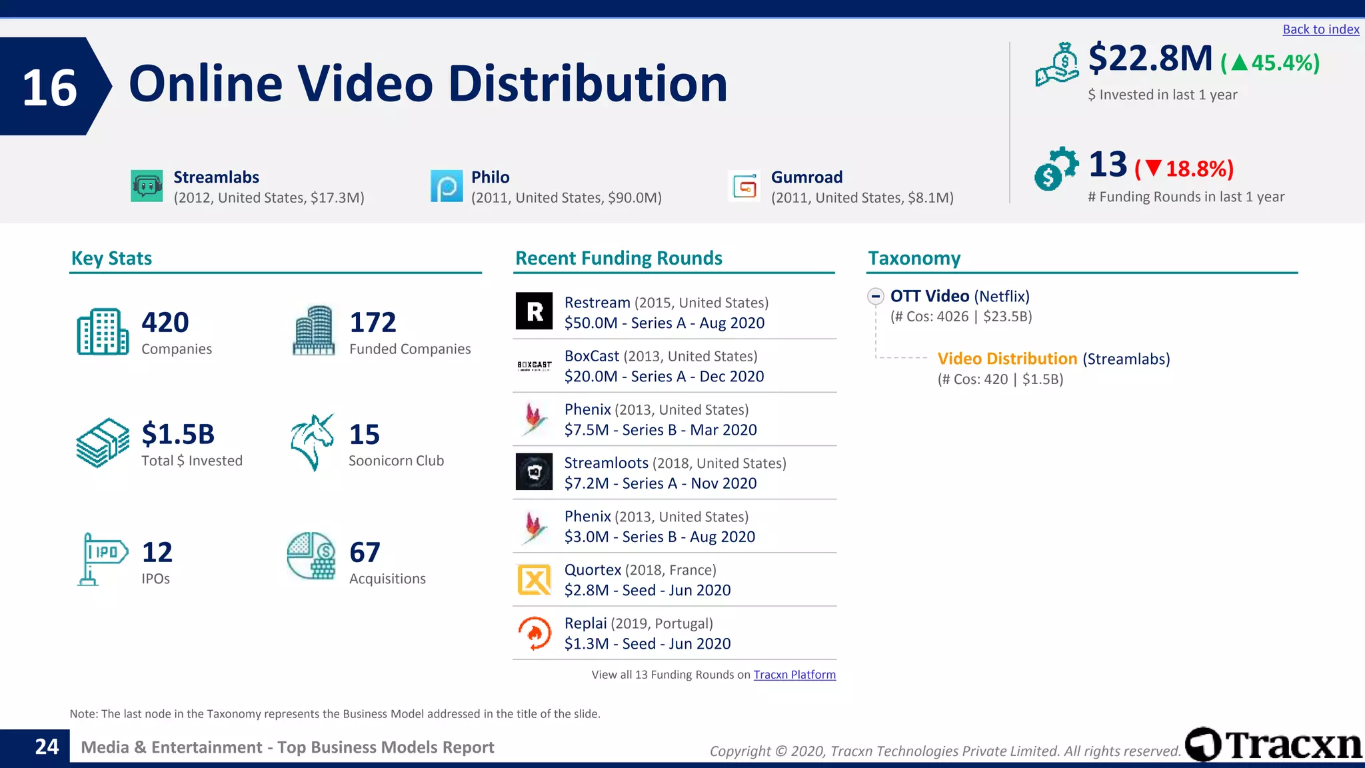Click the taxonomy note at slide bottom
The image size is (1365, 768).
point(335,714)
